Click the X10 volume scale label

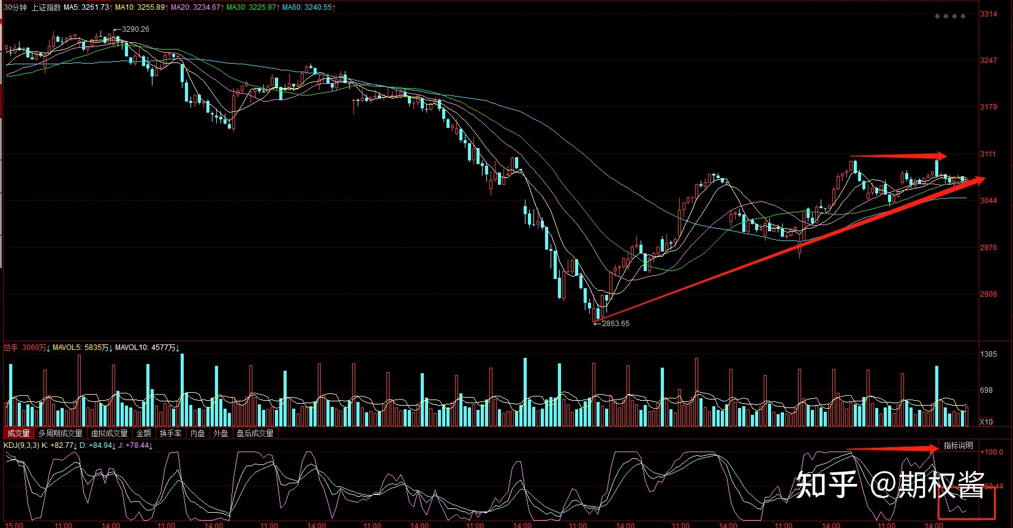tap(986, 422)
